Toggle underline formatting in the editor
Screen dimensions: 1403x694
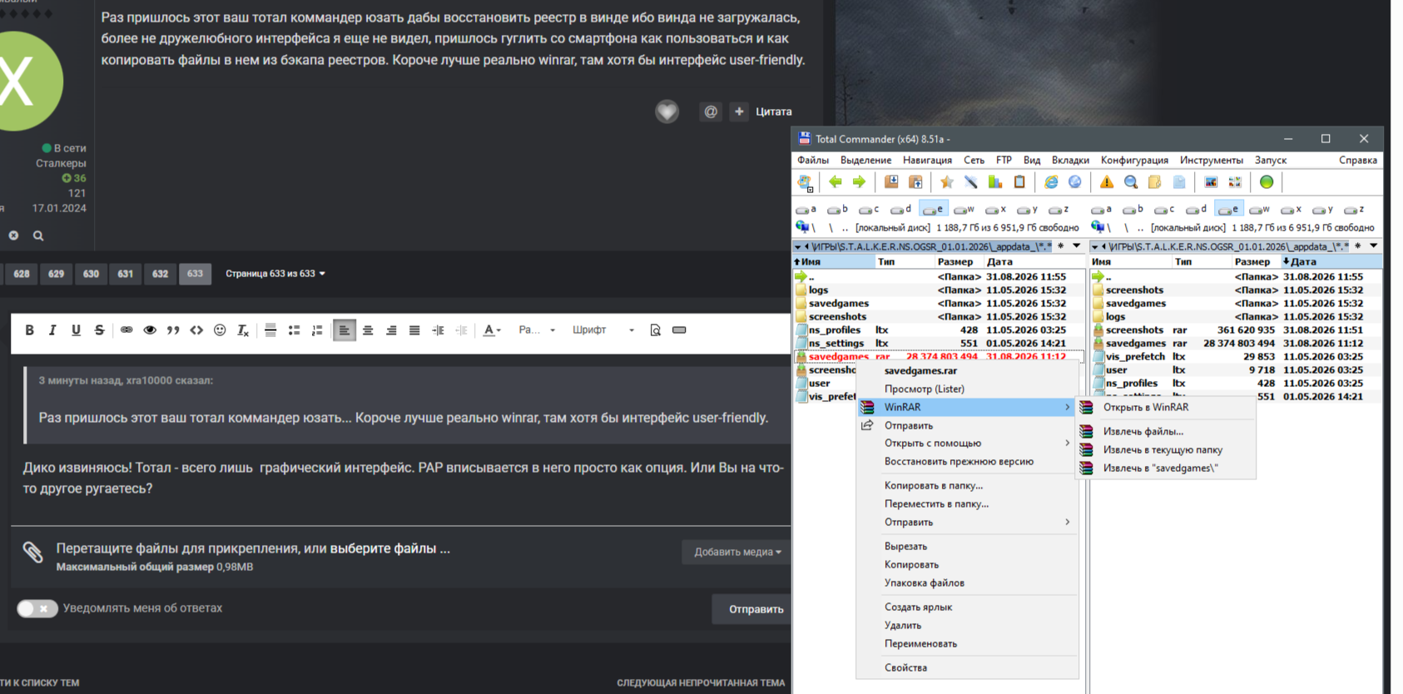pyautogui.click(x=76, y=330)
